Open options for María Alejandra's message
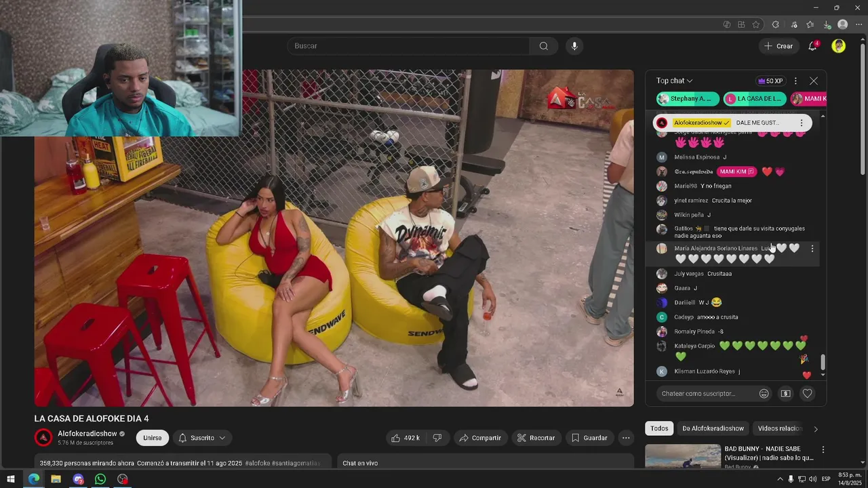 pyautogui.click(x=812, y=249)
